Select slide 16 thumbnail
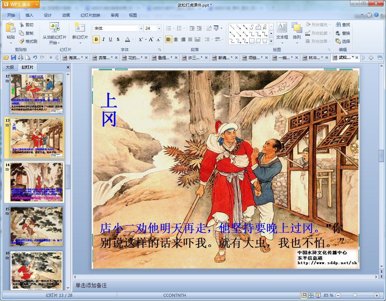The image size is (386, 301). [x=36, y=271]
